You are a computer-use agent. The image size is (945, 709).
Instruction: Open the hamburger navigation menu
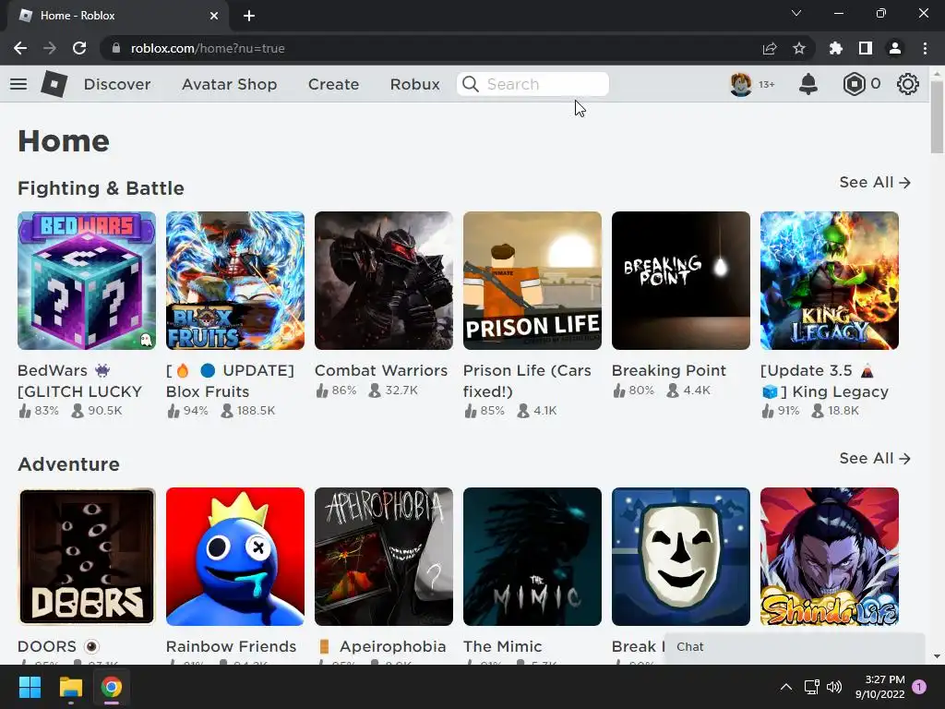(x=18, y=84)
